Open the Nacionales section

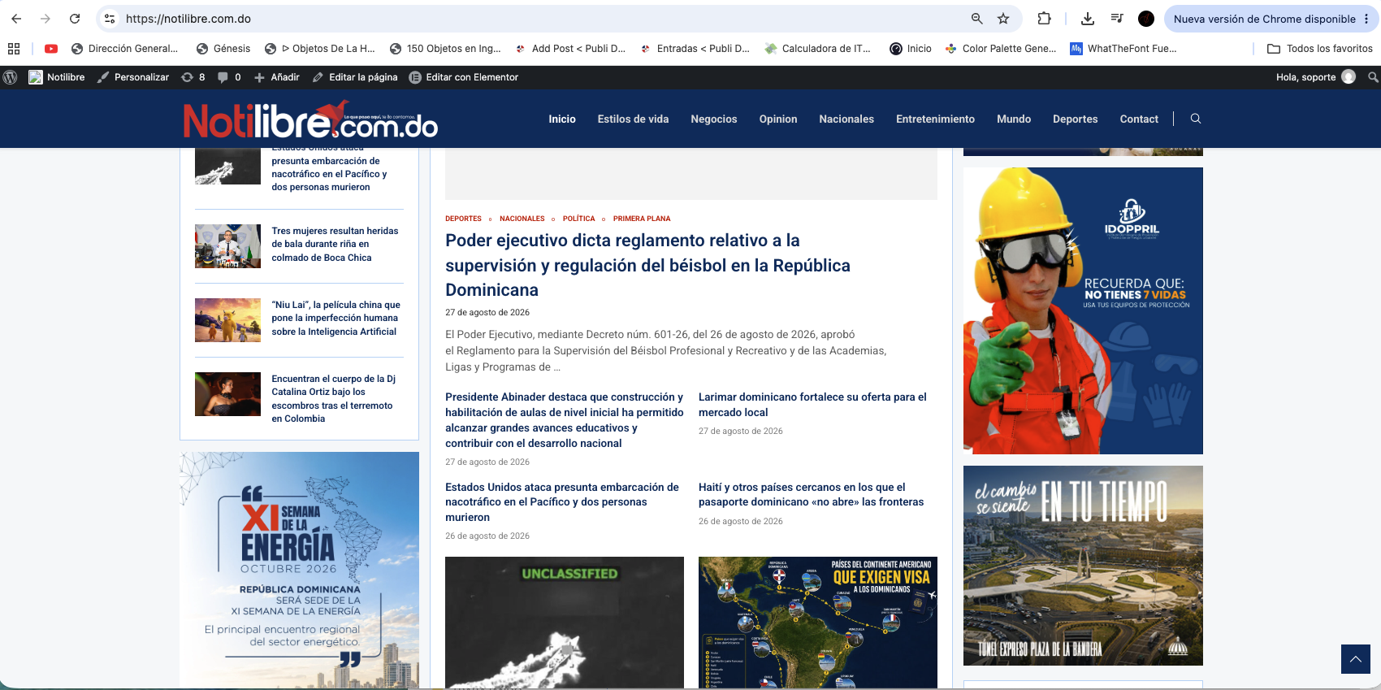coord(846,119)
